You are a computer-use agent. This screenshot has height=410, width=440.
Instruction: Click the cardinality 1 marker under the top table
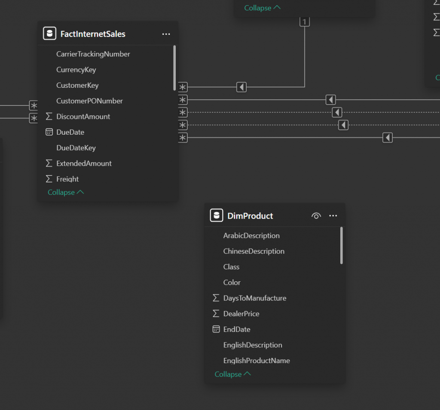point(305,22)
